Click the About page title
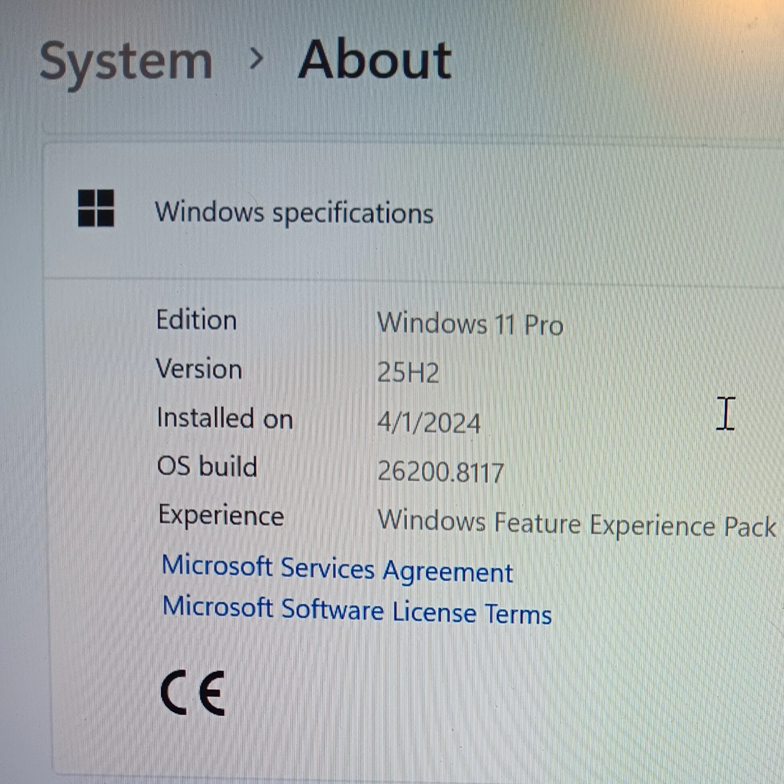The image size is (784, 784). pyautogui.click(x=375, y=60)
